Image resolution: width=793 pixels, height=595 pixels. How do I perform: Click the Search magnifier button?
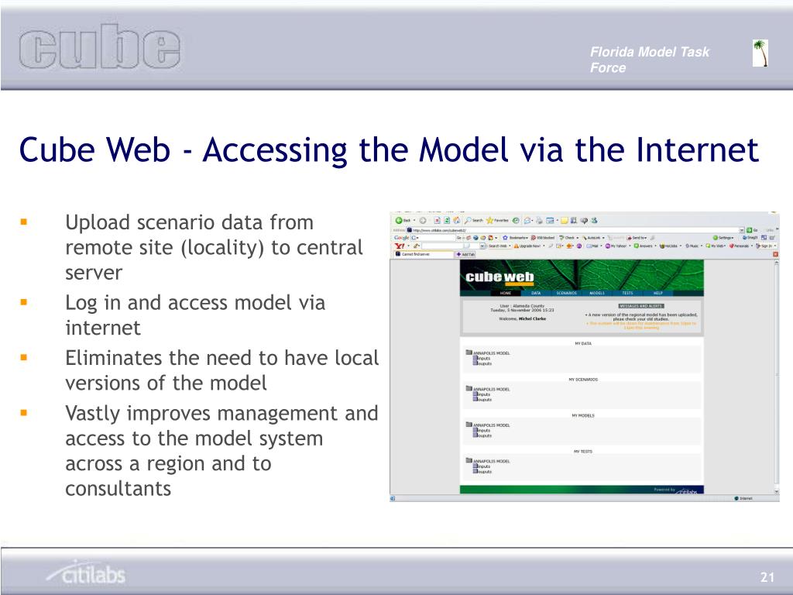coord(474,221)
